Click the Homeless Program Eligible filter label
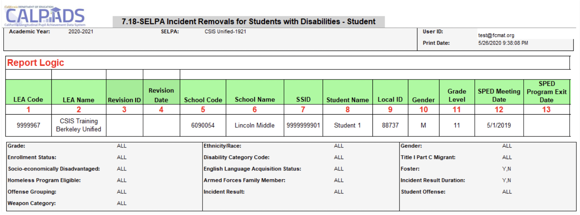 pyautogui.click(x=44, y=180)
